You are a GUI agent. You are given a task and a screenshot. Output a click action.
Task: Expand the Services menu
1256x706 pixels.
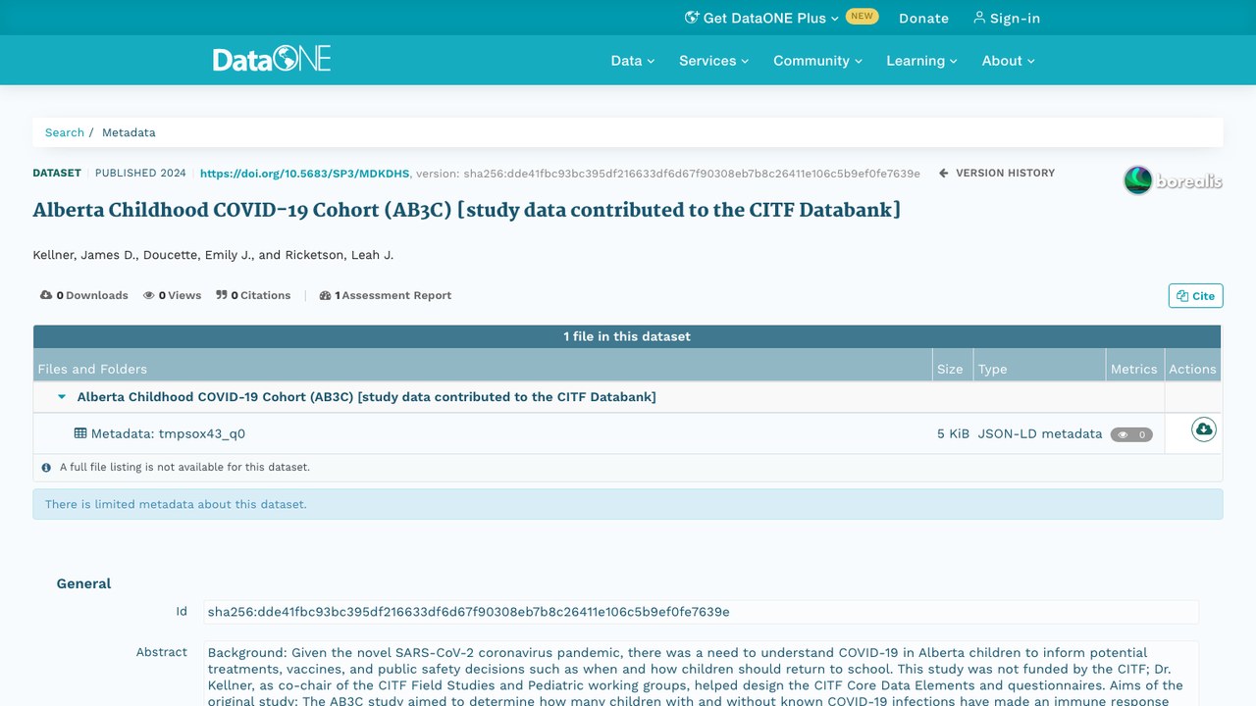click(713, 61)
